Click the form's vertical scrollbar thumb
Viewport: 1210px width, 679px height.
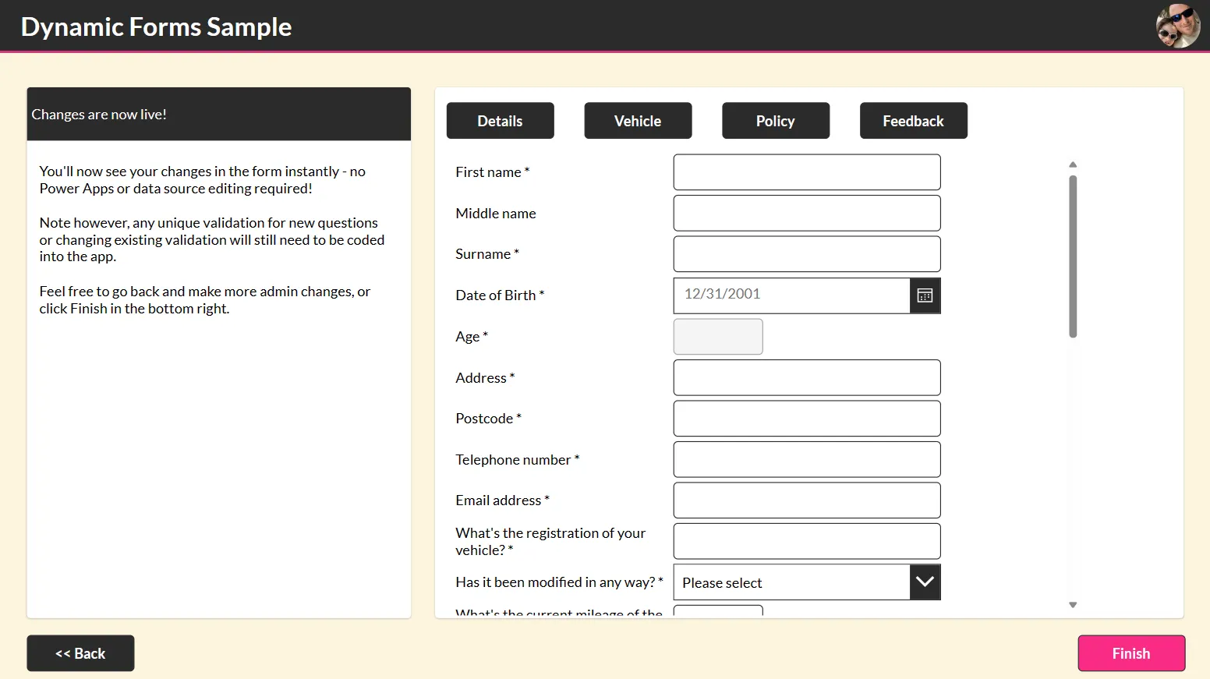click(x=1073, y=256)
